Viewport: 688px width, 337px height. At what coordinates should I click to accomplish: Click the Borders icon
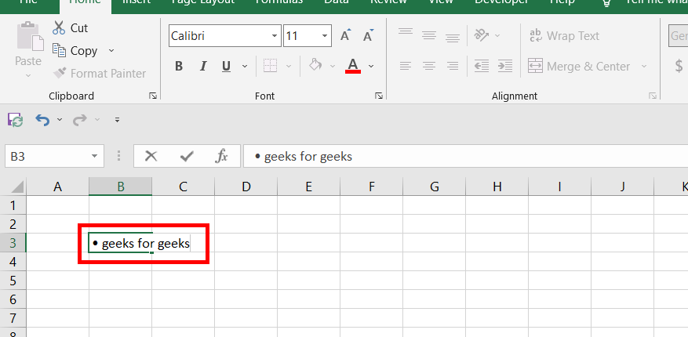pyautogui.click(x=271, y=66)
